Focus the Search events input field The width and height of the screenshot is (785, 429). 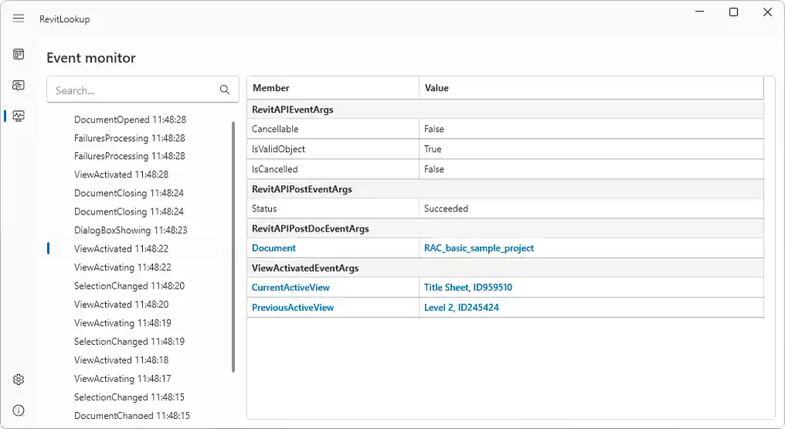(131, 90)
